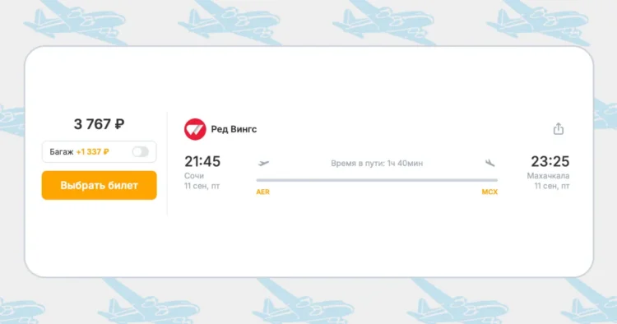Click the departure date under Сочи
Viewport: 617px width, 324px height.
click(202, 186)
